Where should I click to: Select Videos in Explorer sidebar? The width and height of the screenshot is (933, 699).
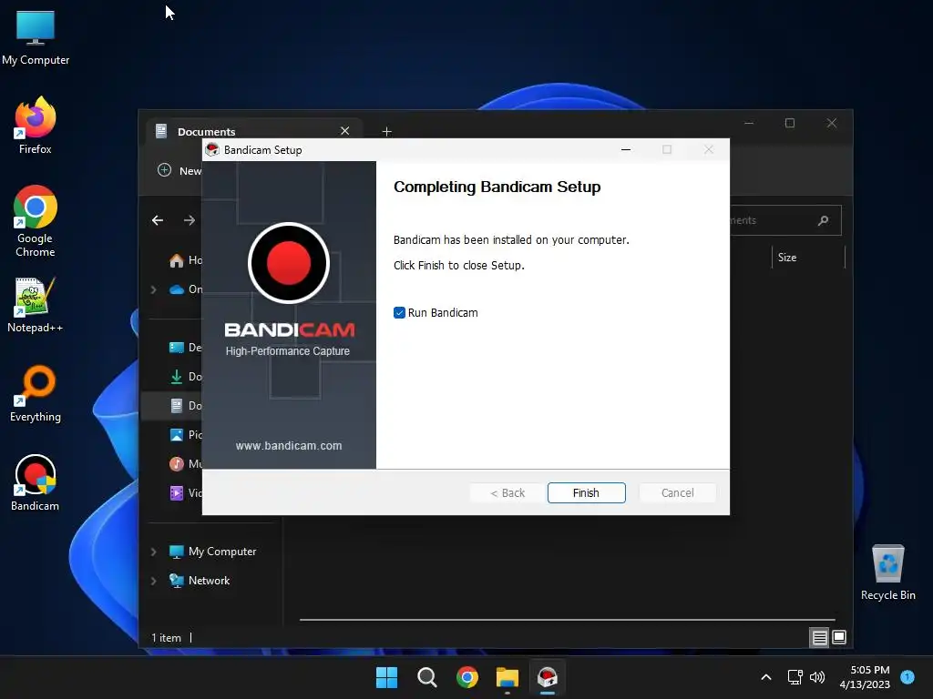tap(186, 492)
